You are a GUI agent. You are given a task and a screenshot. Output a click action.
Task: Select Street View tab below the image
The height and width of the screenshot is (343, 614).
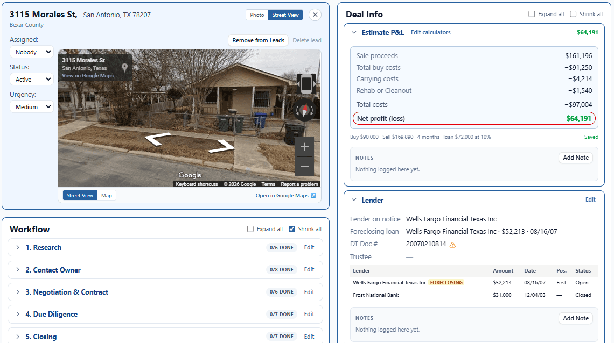point(80,195)
